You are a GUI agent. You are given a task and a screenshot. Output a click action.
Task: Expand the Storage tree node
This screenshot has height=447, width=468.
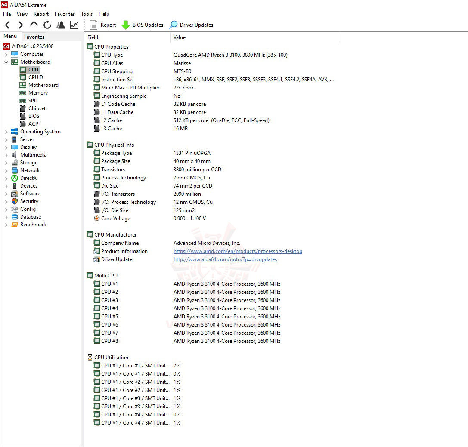pos(6,163)
